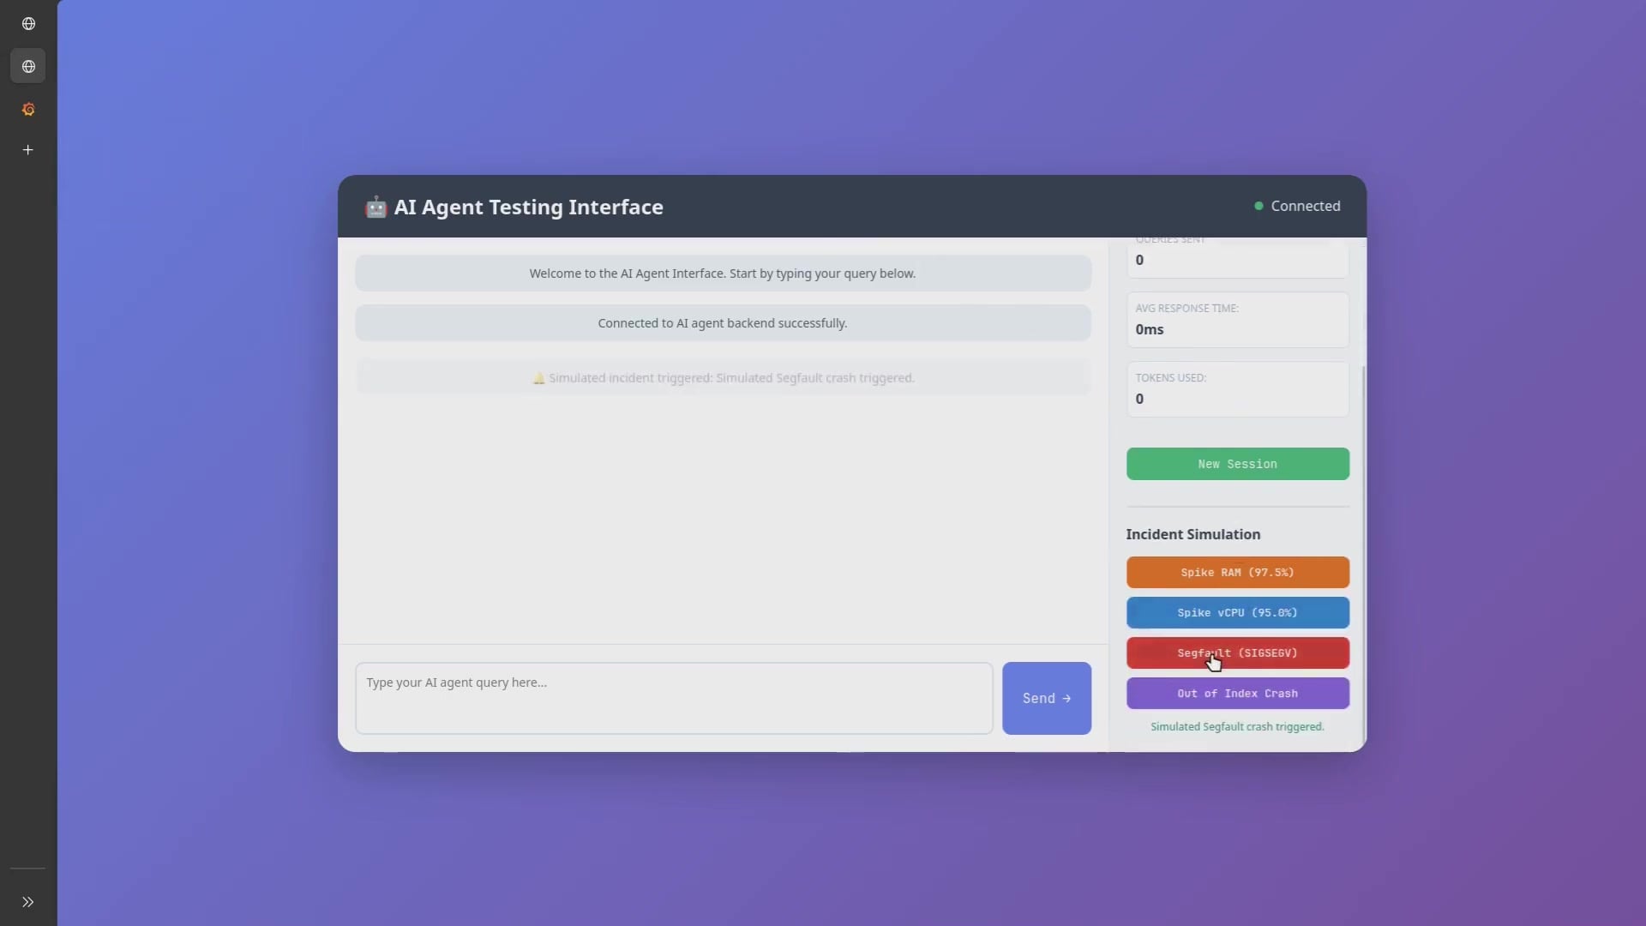1646x926 pixels.
Task: Trigger the Out of Index Crash incident
Action: (1237, 694)
